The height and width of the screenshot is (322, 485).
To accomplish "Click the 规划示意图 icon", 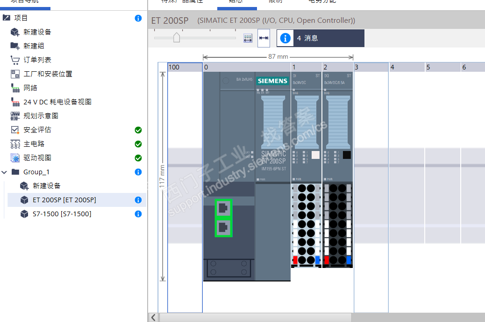I will [x=15, y=116].
